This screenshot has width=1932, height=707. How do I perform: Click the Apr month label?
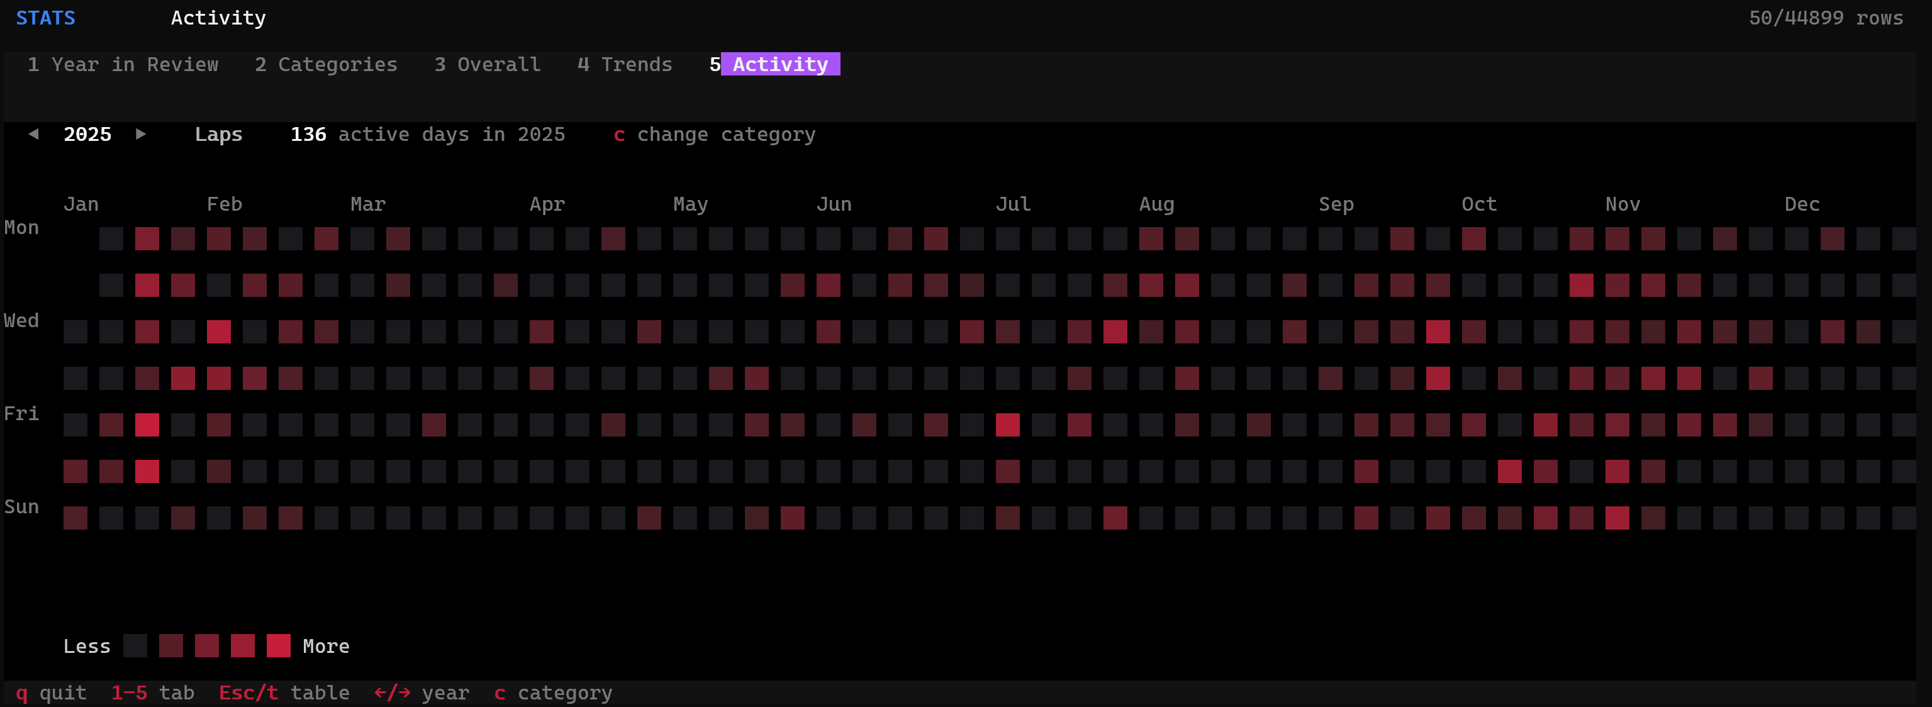click(x=547, y=204)
